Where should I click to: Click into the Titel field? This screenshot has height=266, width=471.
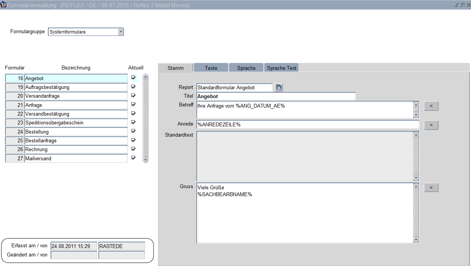[x=275, y=97]
